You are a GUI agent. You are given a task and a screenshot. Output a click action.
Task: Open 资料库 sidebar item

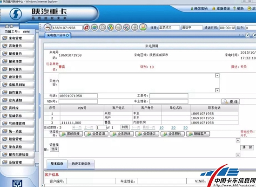click(18, 108)
